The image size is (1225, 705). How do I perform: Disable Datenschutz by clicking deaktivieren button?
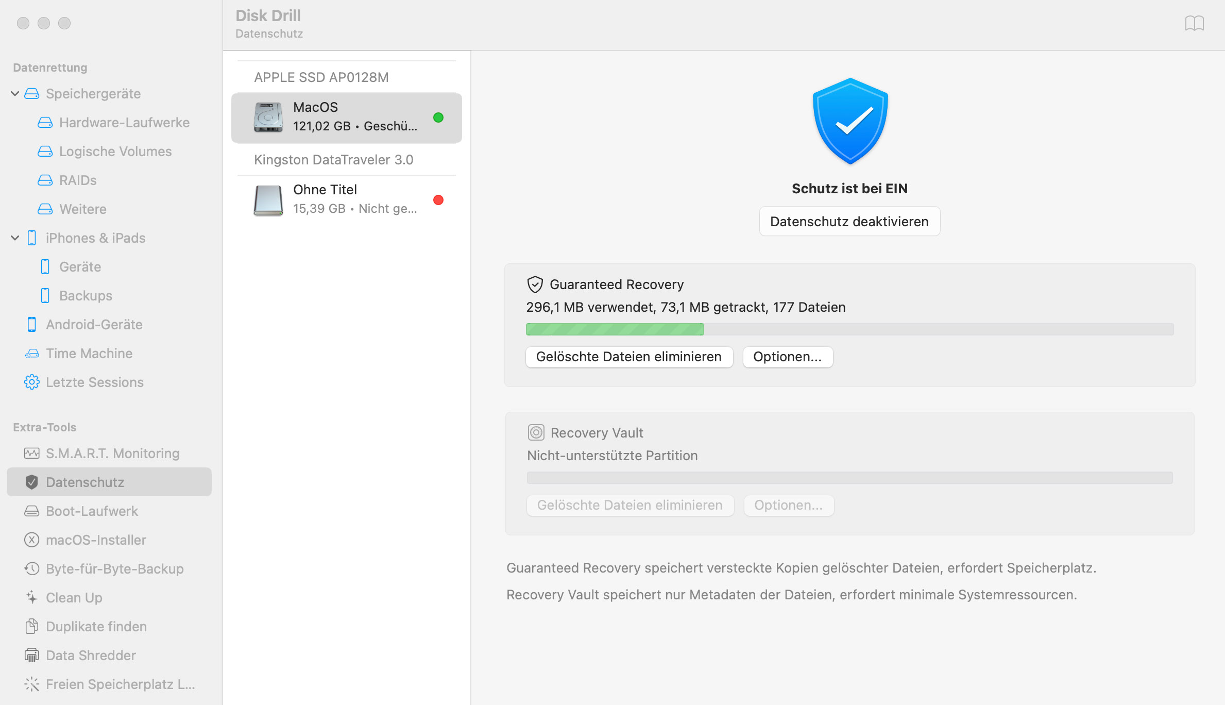(849, 221)
